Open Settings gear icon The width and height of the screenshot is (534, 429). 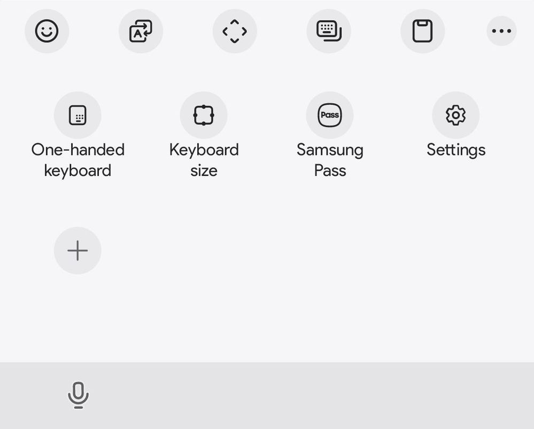(x=455, y=115)
